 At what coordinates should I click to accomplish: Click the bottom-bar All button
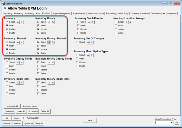pos(7,118)
